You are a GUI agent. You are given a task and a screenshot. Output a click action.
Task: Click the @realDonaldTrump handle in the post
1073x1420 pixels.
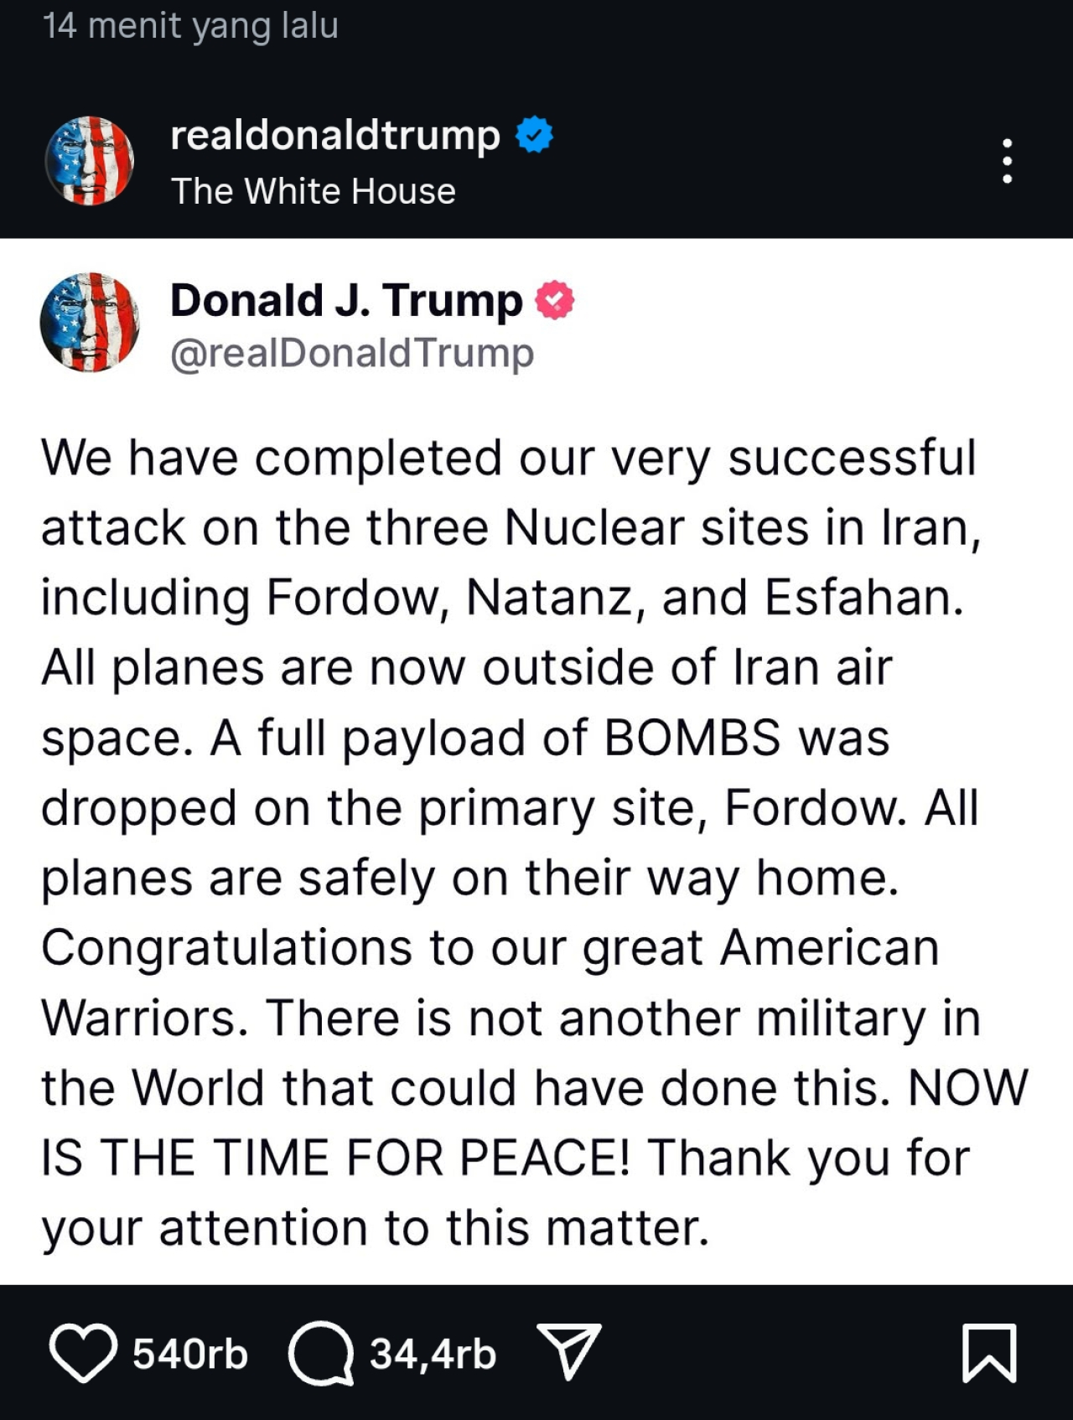point(352,353)
